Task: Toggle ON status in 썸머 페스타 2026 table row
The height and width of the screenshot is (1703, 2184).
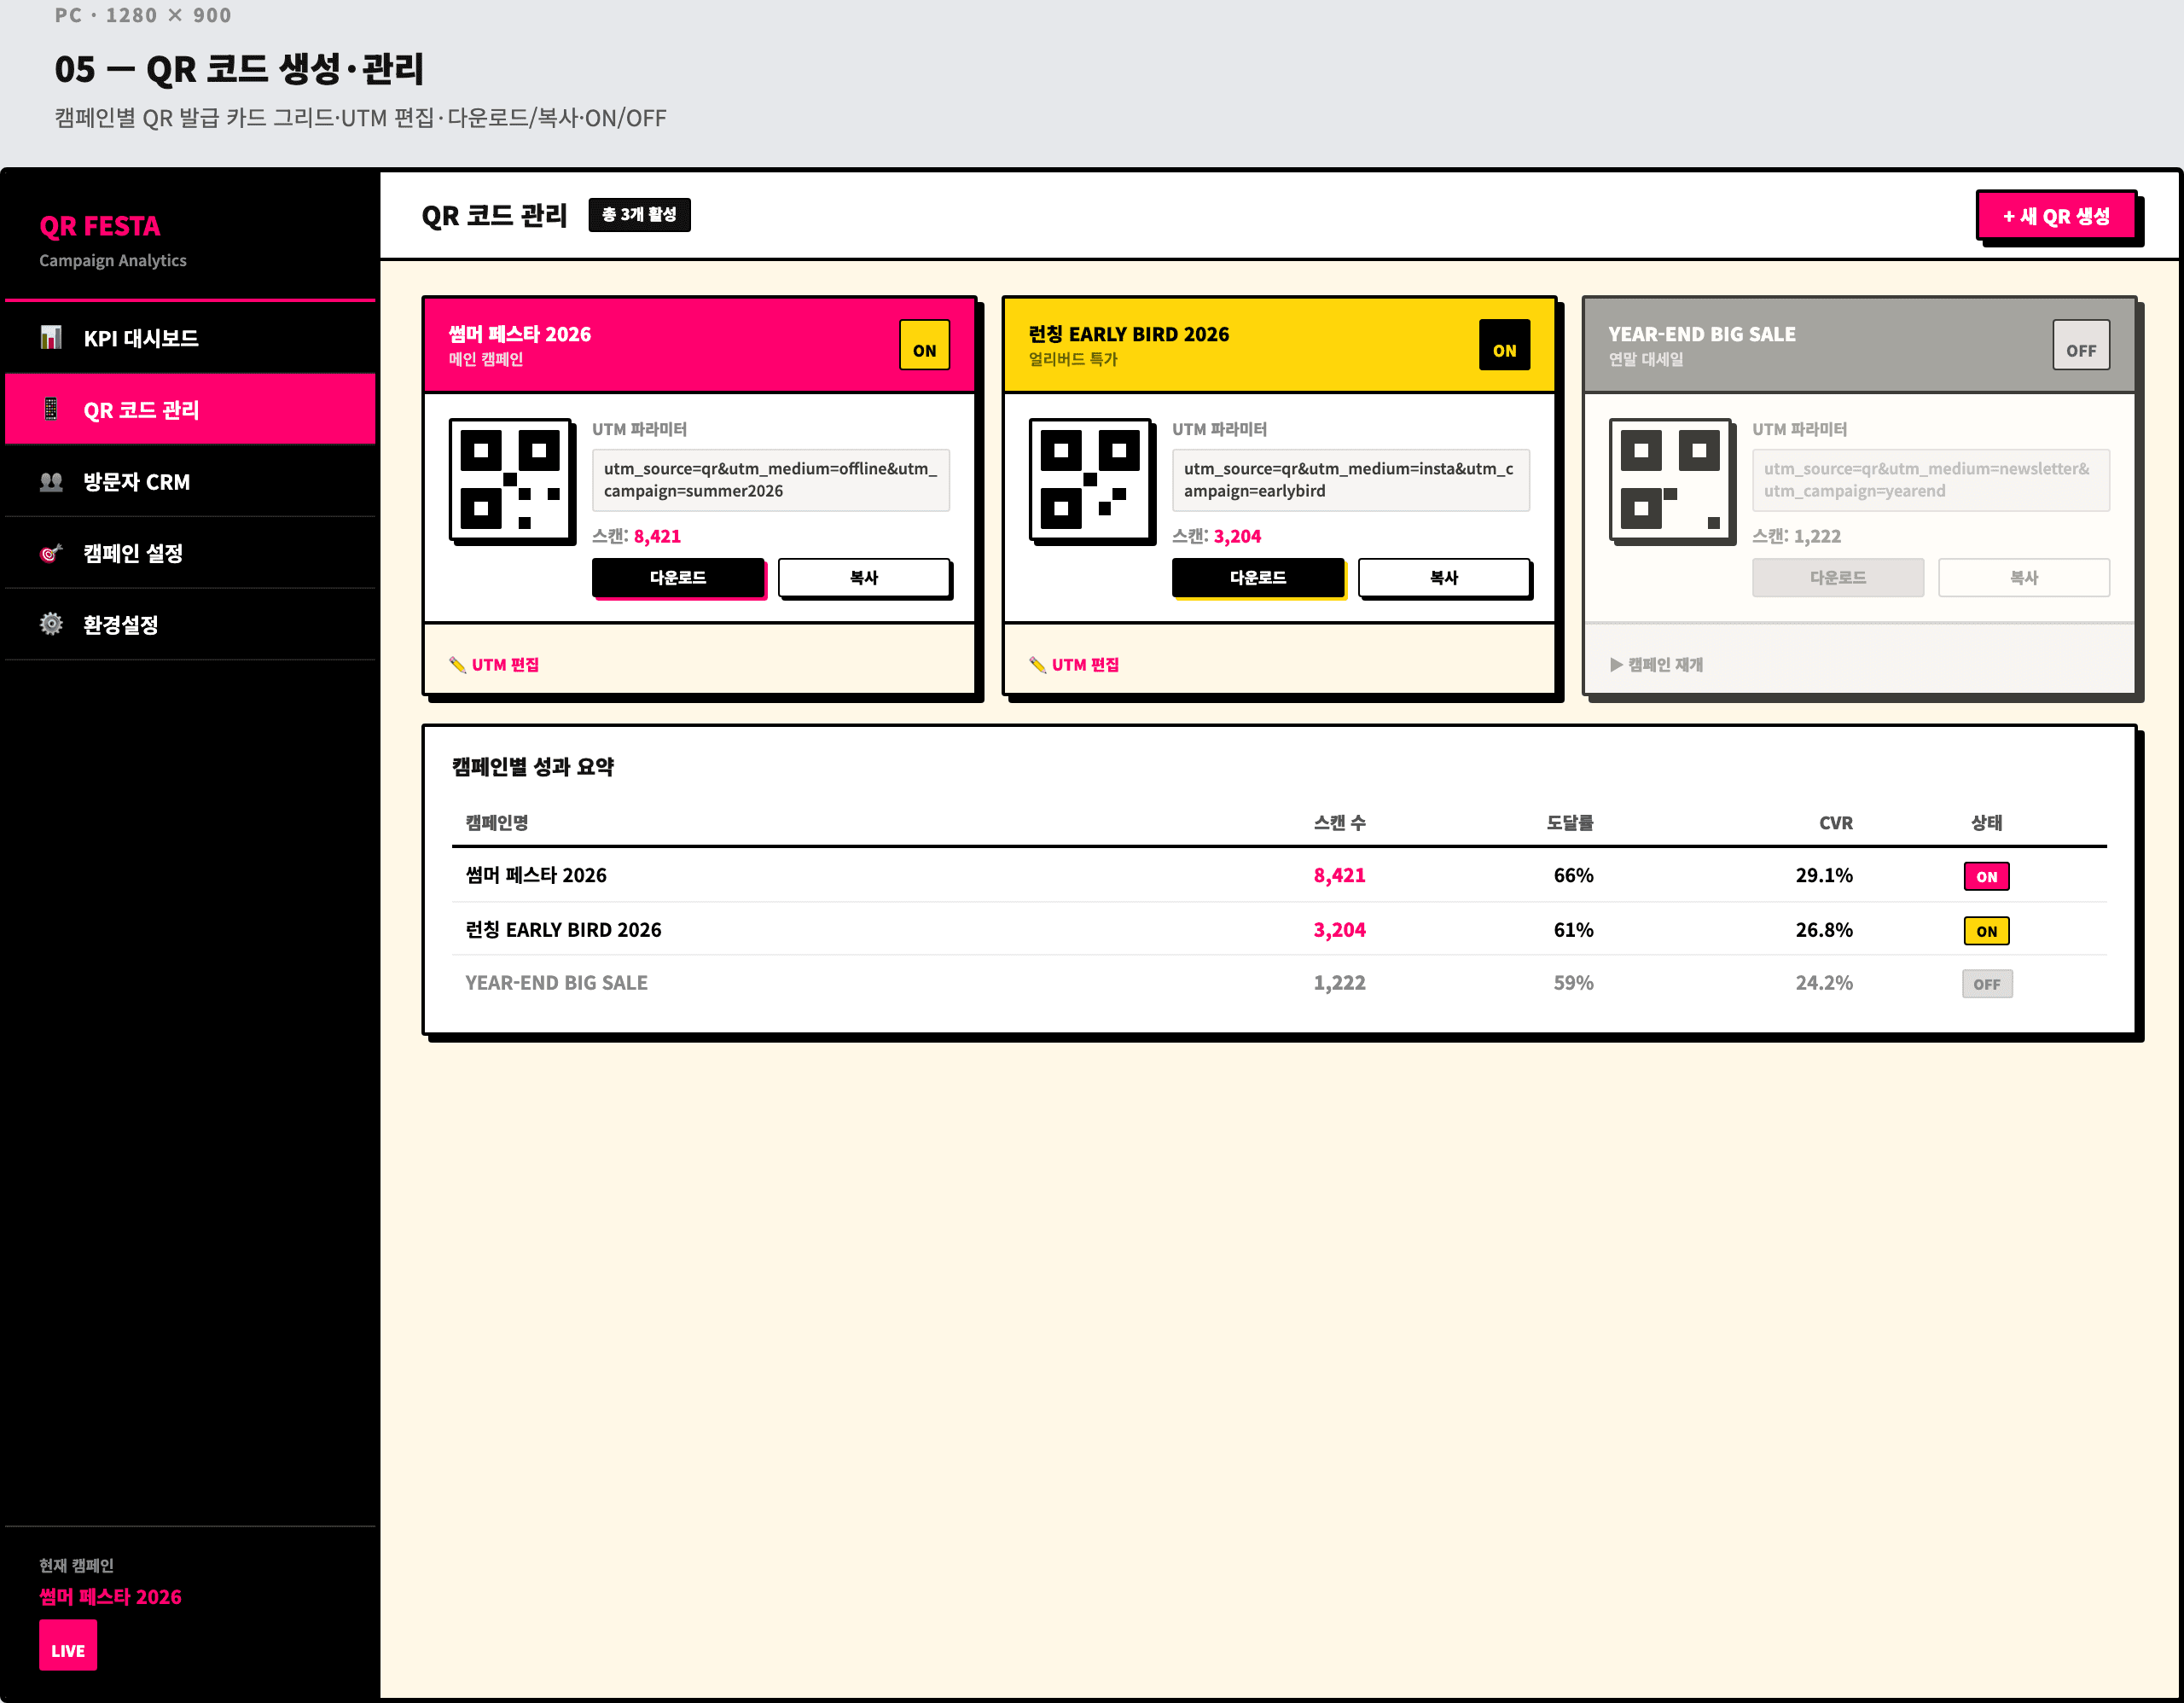Action: pos(1987,876)
